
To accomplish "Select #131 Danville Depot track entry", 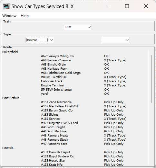I will coord(55,152).
